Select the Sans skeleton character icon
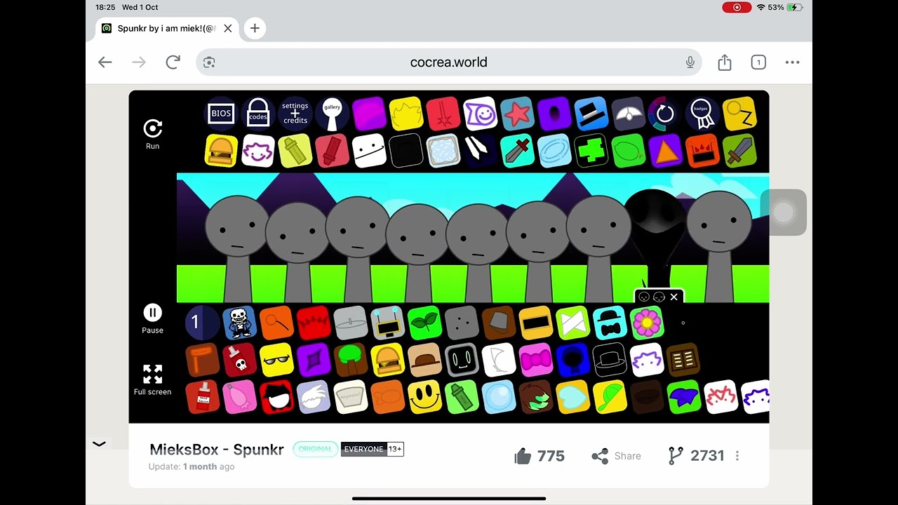The width and height of the screenshot is (898, 505). tap(239, 323)
